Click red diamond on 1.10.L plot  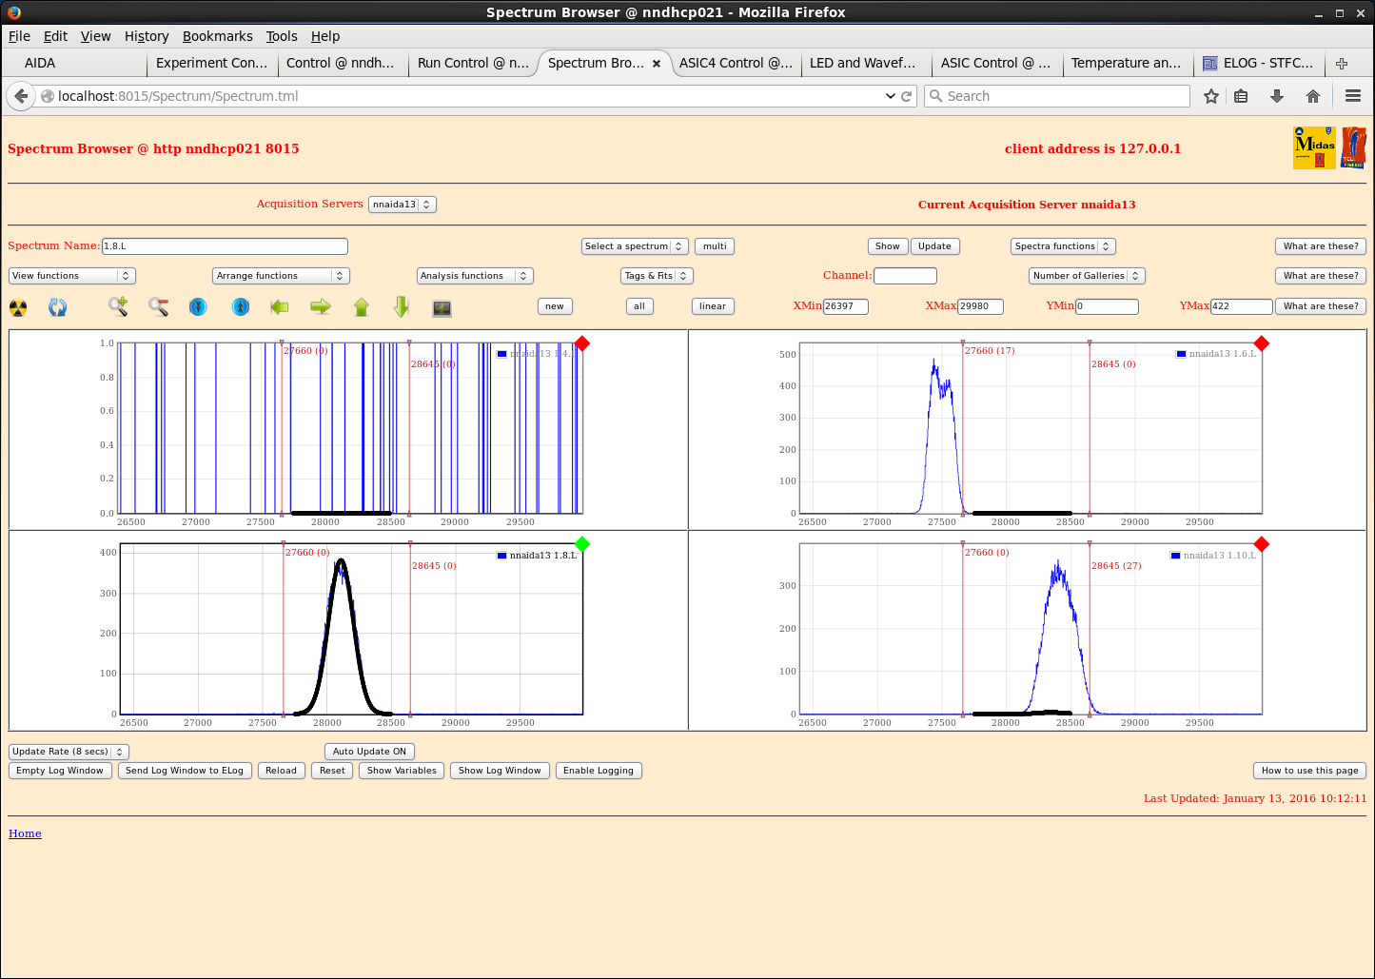point(1262,544)
